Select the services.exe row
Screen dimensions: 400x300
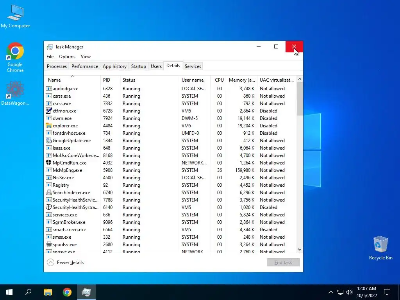170,215
